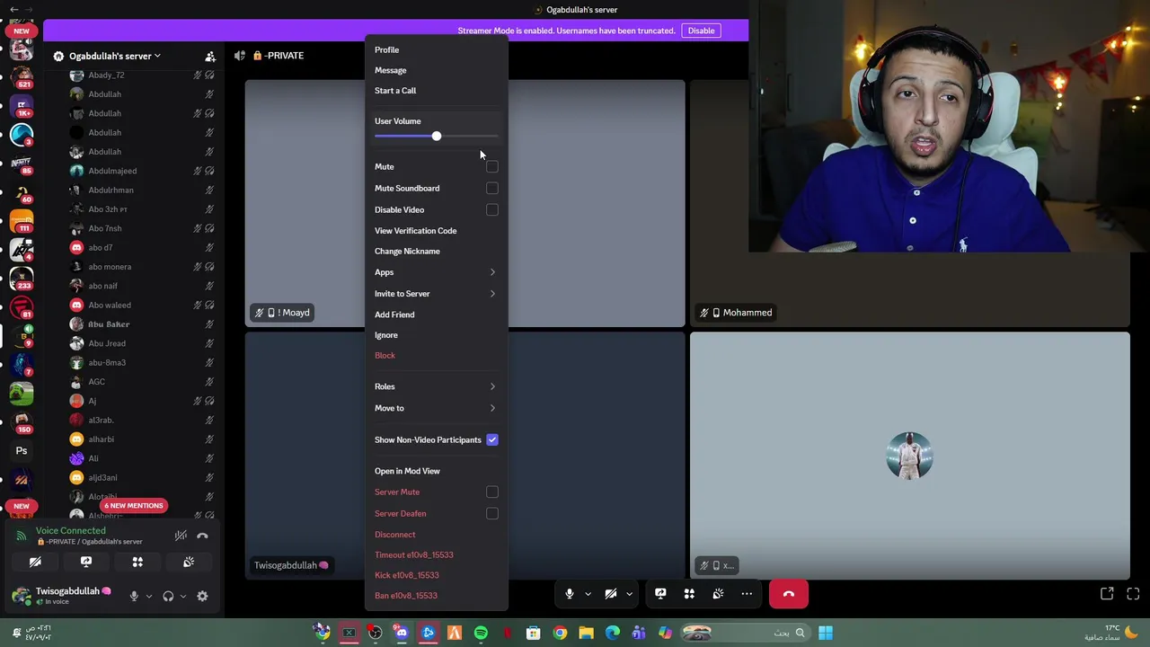The height and width of the screenshot is (647, 1150).
Task: Click the invite people icon beside server name
Action: pos(210,56)
